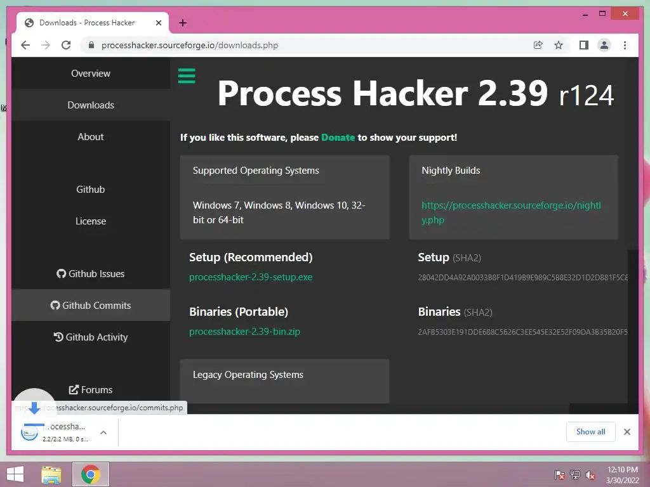Click the network tray icon
This screenshot has height=487, width=650.
pos(575,475)
